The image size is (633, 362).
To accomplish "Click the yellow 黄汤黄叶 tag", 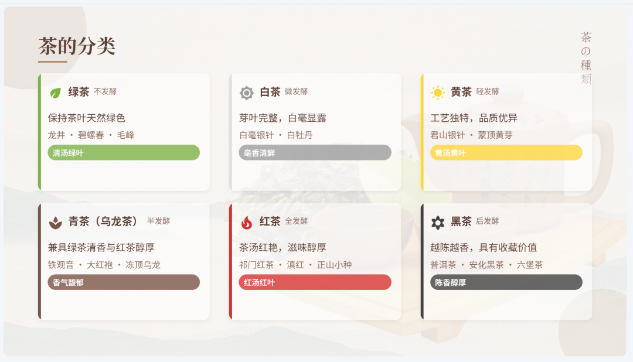I will (x=506, y=153).
